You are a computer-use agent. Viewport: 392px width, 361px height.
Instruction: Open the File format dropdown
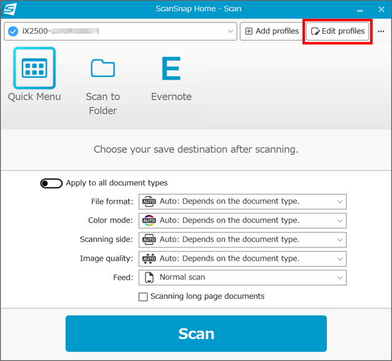pos(242,201)
